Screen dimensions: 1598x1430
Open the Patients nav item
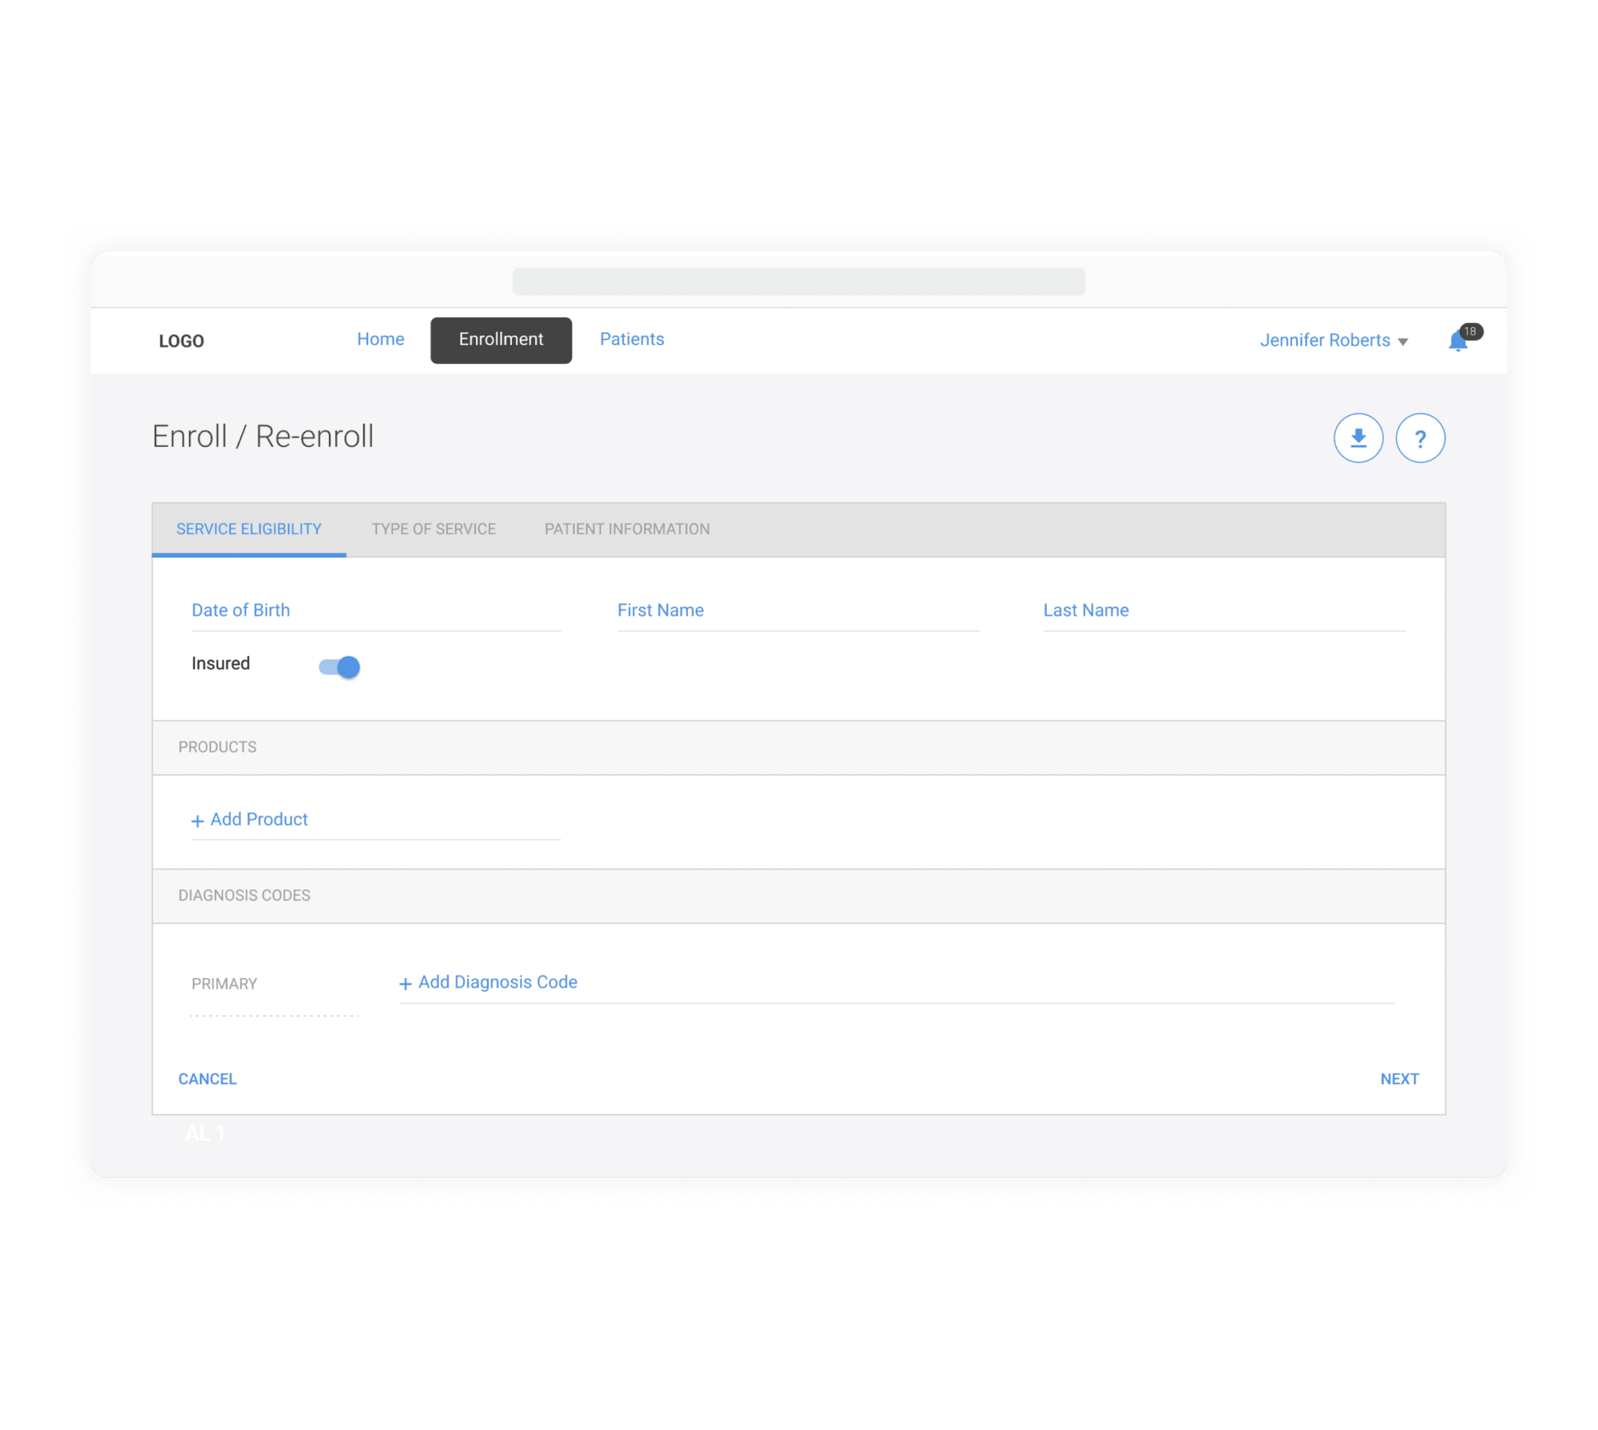(x=631, y=338)
